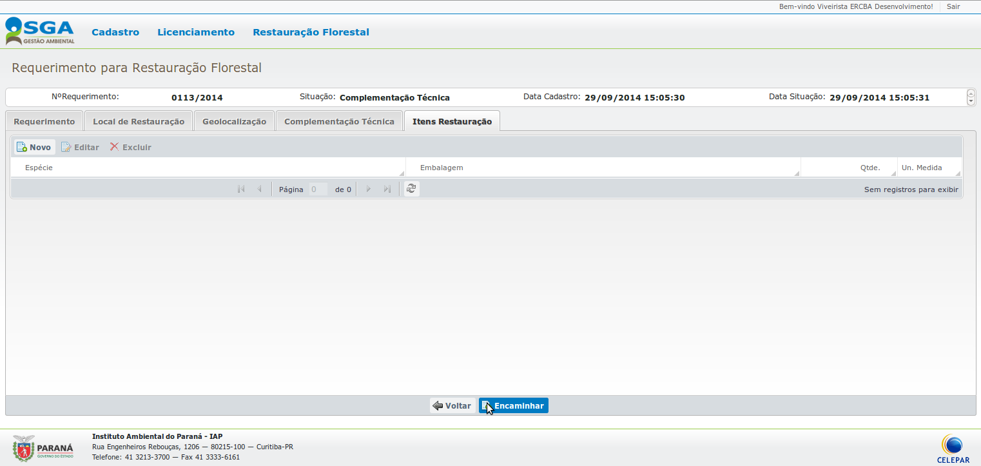Click the page number input field
The image size is (981, 466).
coord(318,189)
